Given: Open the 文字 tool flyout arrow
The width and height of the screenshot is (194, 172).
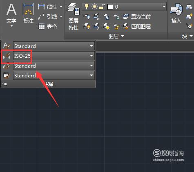Looking at the screenshot, I should pyautogui.click(x=11, y=26).
